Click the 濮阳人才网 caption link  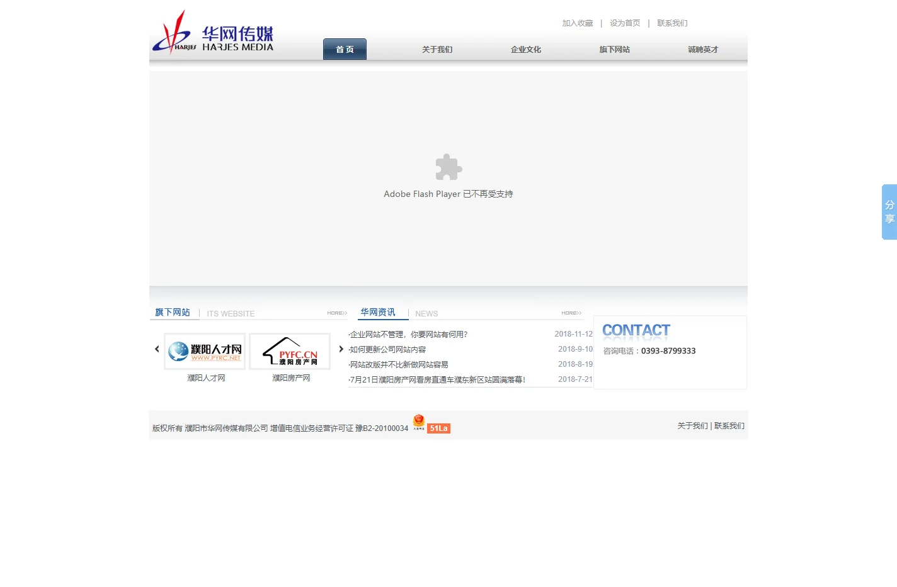[206, 378]
